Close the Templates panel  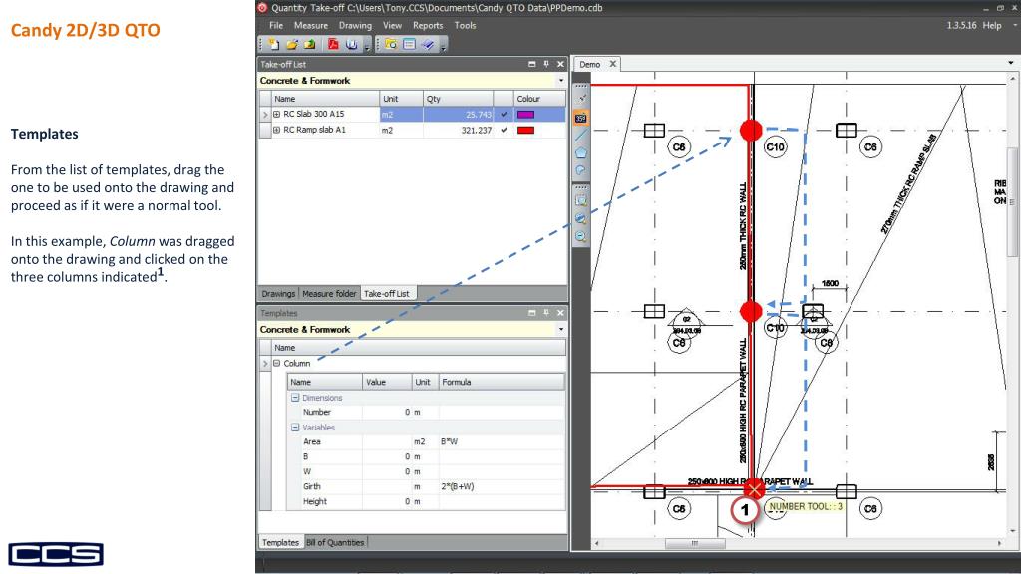[560, 313]
